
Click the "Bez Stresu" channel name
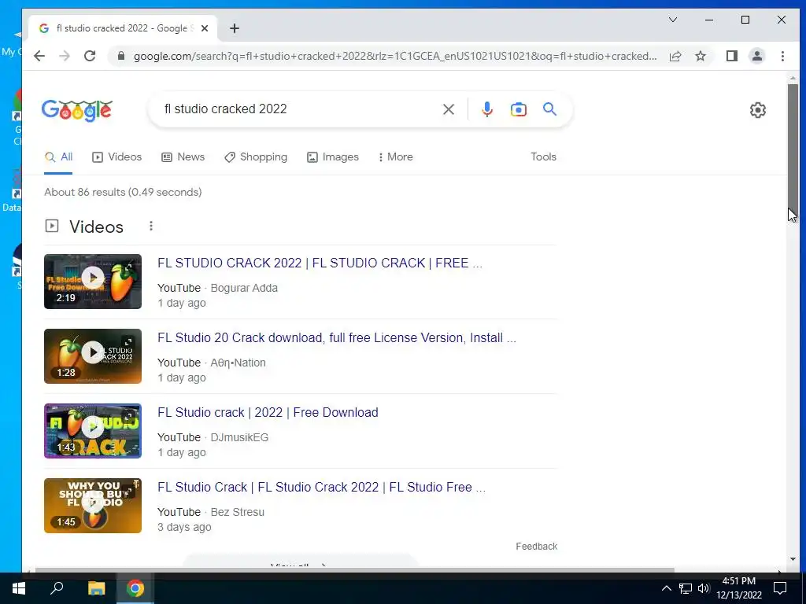click(x=237, y=512)
